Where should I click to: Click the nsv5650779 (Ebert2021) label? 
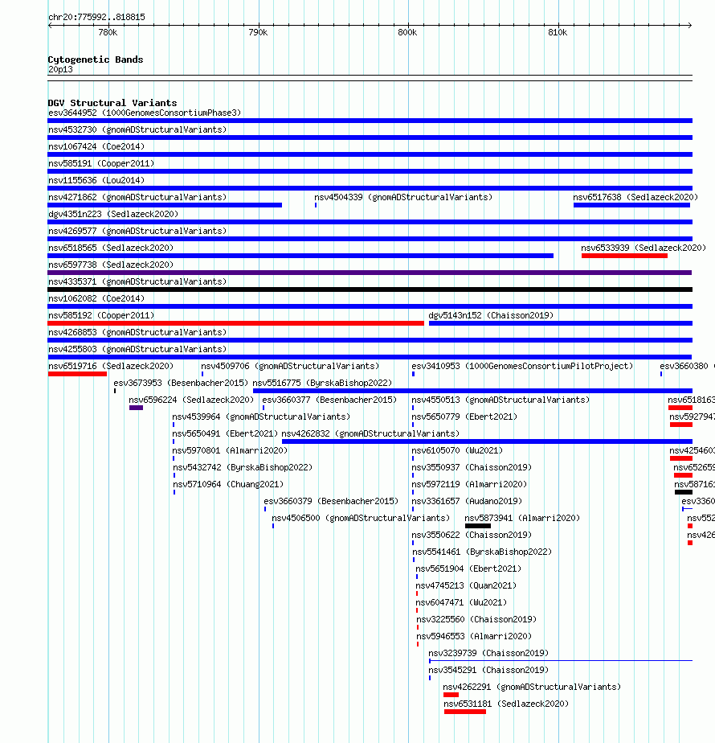coord(464,417)
